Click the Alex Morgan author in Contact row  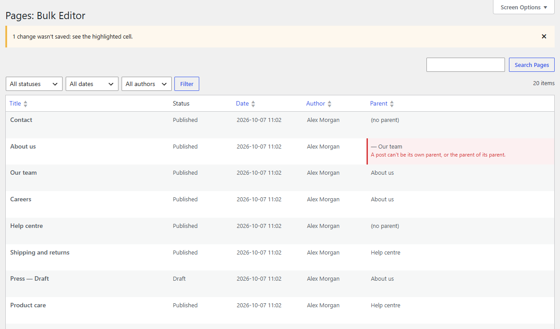pyautogui.click(x=323, y=120)
